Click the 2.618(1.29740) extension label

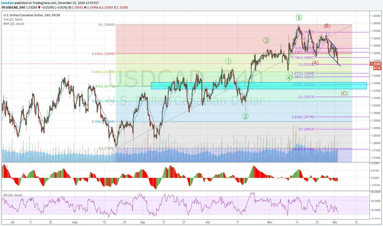click(303, 117)
